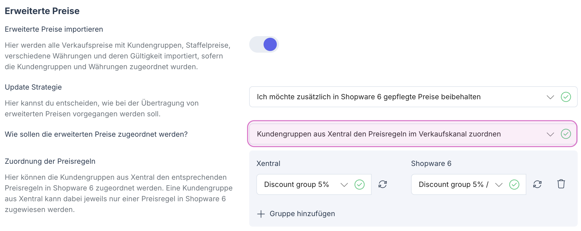
Task: Click the Erweiterte Preise section heading
Action: pos(42,11)
